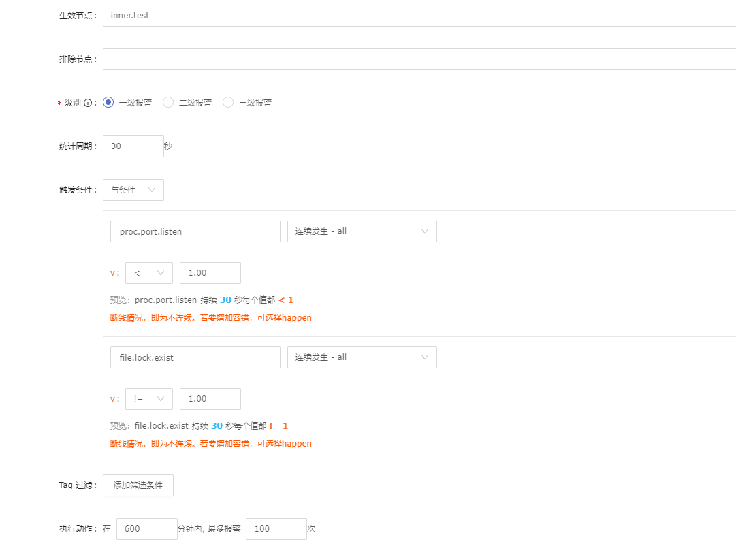The height and width of the screenshot is (550, 736).
Task: Open the != operator dropdown
Action: point(149,399)
